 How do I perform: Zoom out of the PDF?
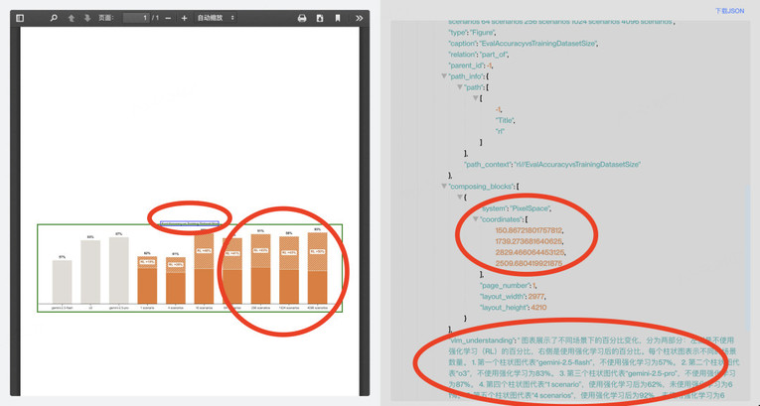(x=168, y=18)
